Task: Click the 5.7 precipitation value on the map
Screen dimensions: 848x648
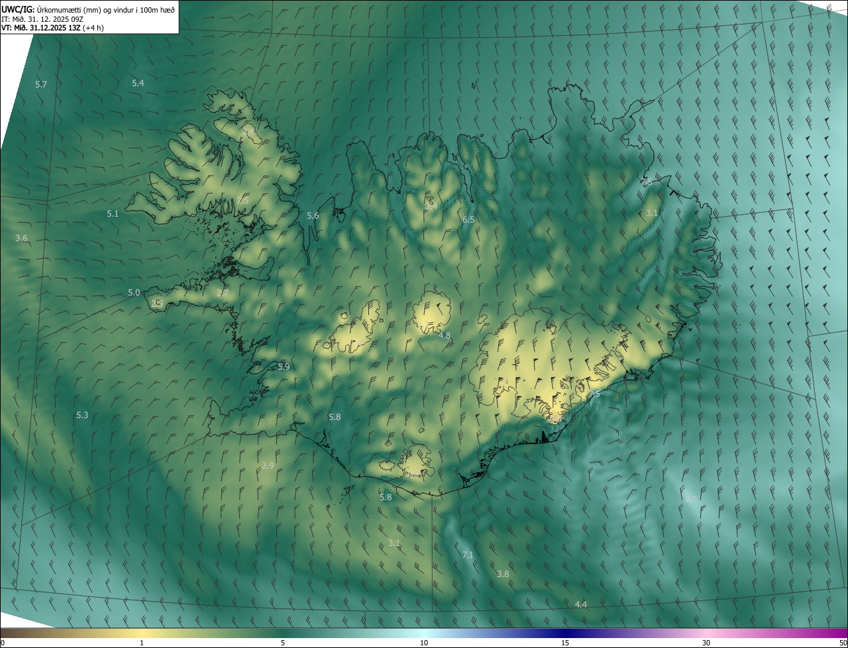Action: (x=41, y=85)
